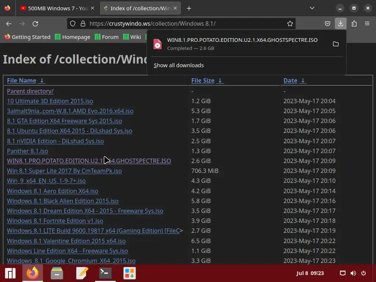Download Win_9_x64_EN_US_1-9-7+.iso
Image resolution: width=376 pixels, height=282 pixels.
[46, 181]
